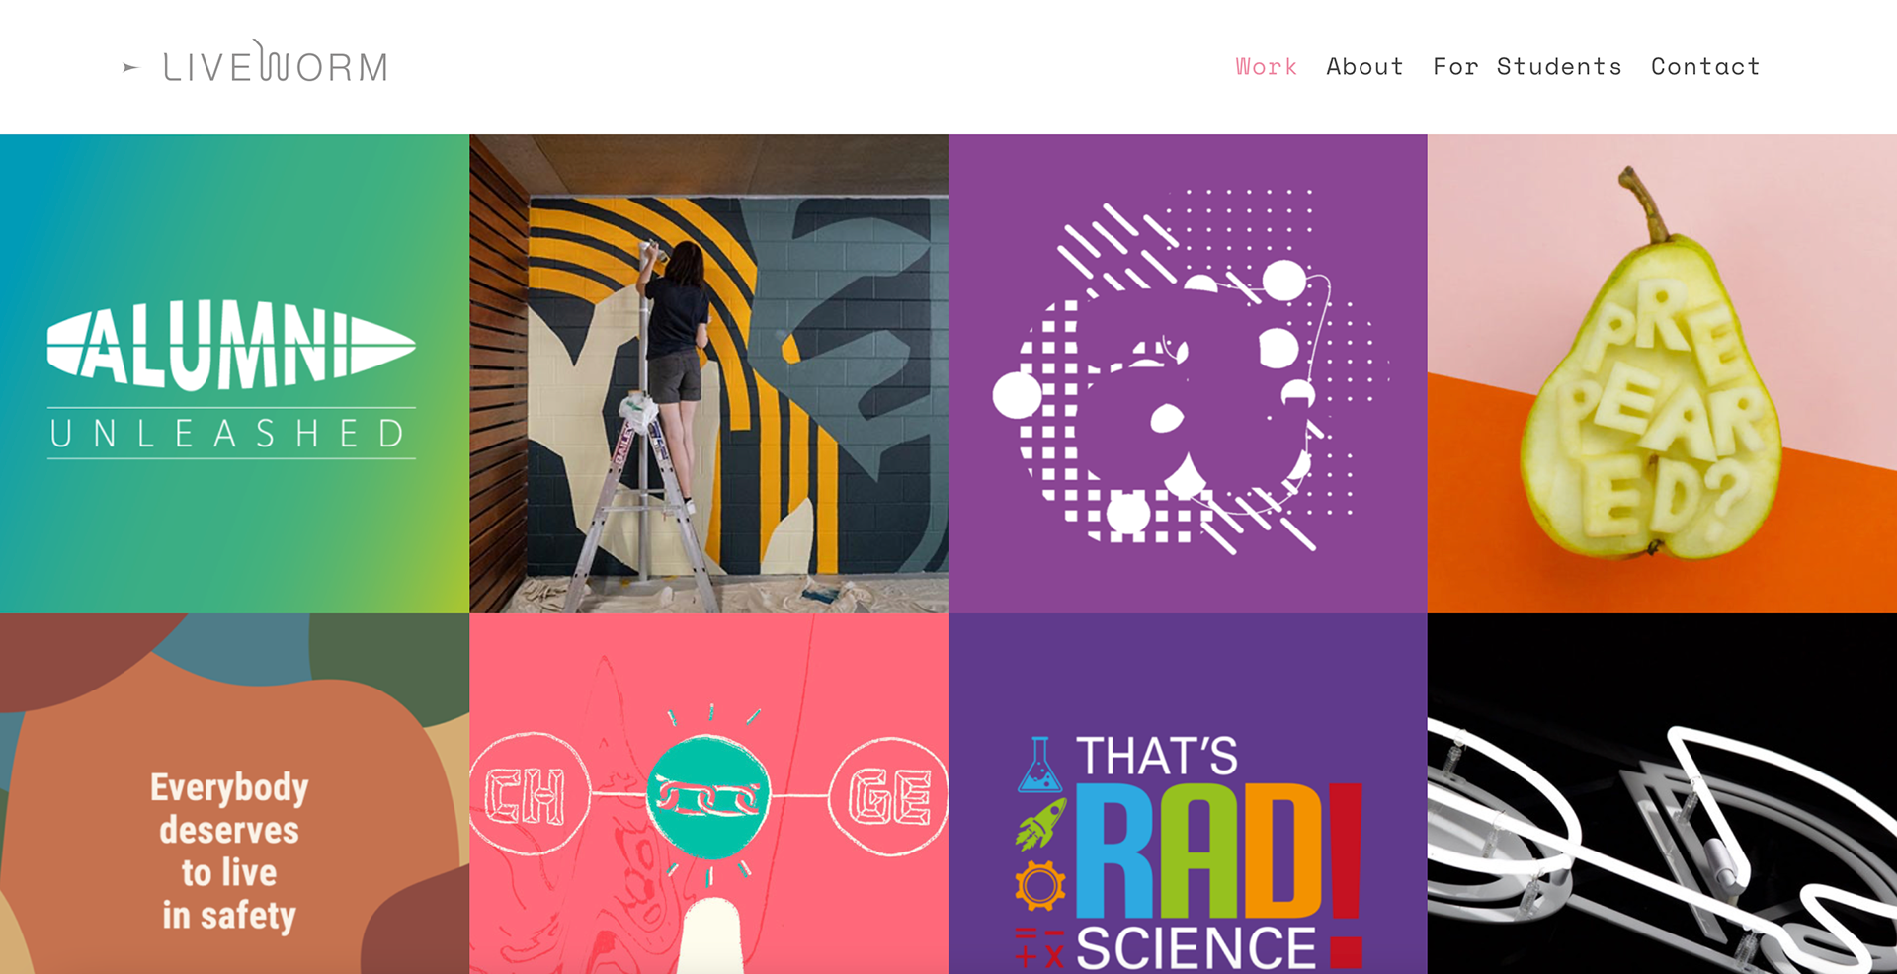Open the For Students page

tap(1527, 66)
